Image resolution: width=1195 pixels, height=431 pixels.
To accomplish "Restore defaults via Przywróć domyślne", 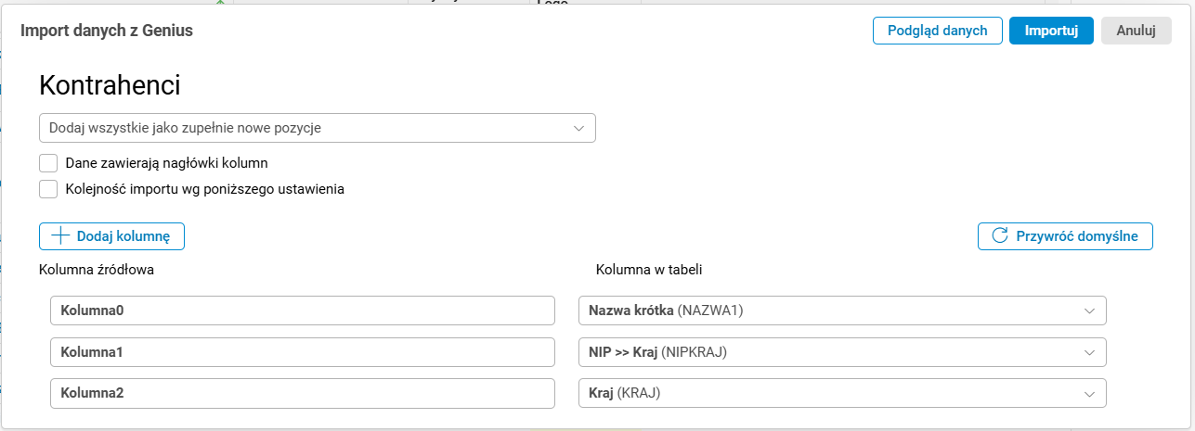I will (1065, 236).
